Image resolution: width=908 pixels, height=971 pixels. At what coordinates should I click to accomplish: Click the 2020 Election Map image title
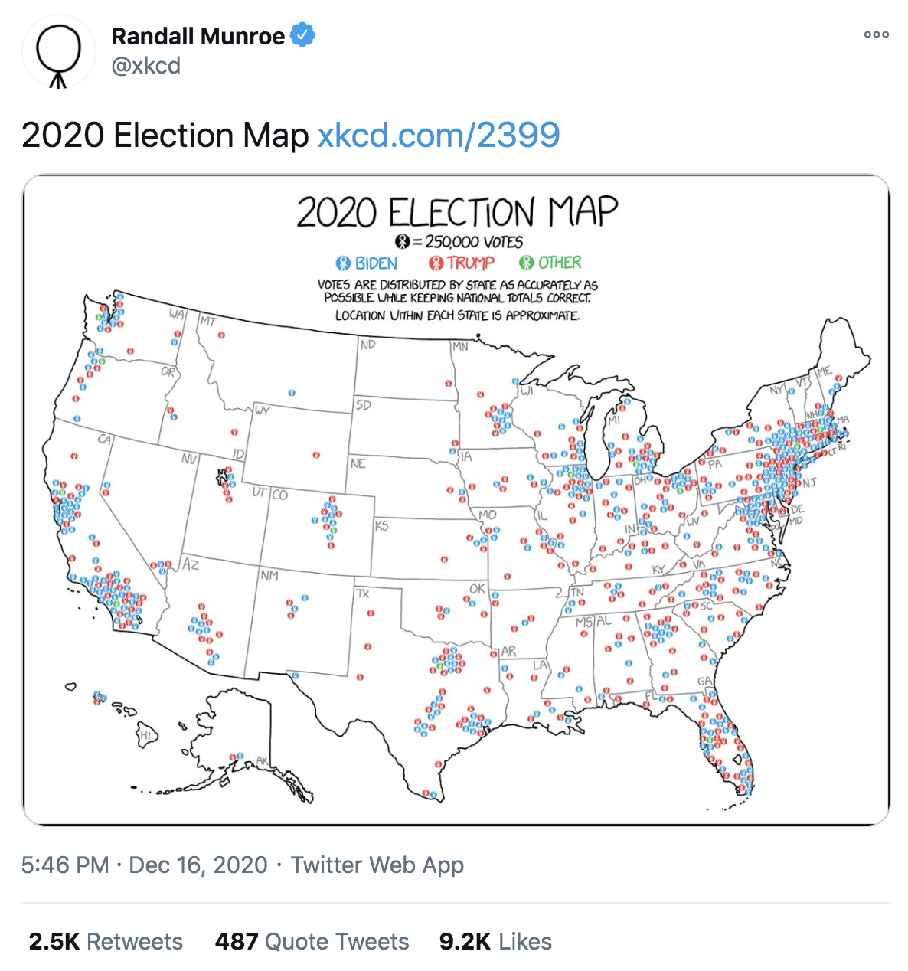[457, 212]
